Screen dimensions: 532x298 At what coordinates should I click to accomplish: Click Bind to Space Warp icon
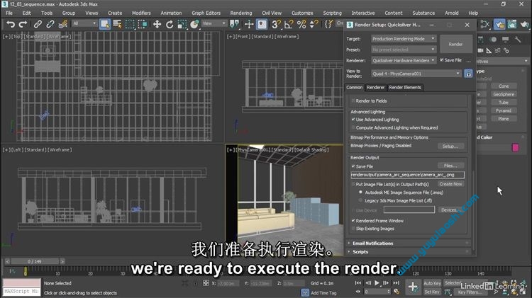click(x=62, y=24)
